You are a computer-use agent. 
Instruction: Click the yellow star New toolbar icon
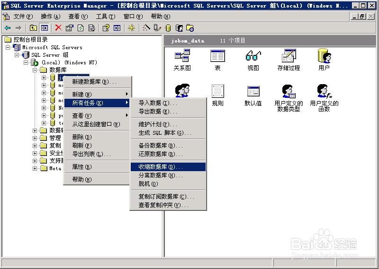131,28
